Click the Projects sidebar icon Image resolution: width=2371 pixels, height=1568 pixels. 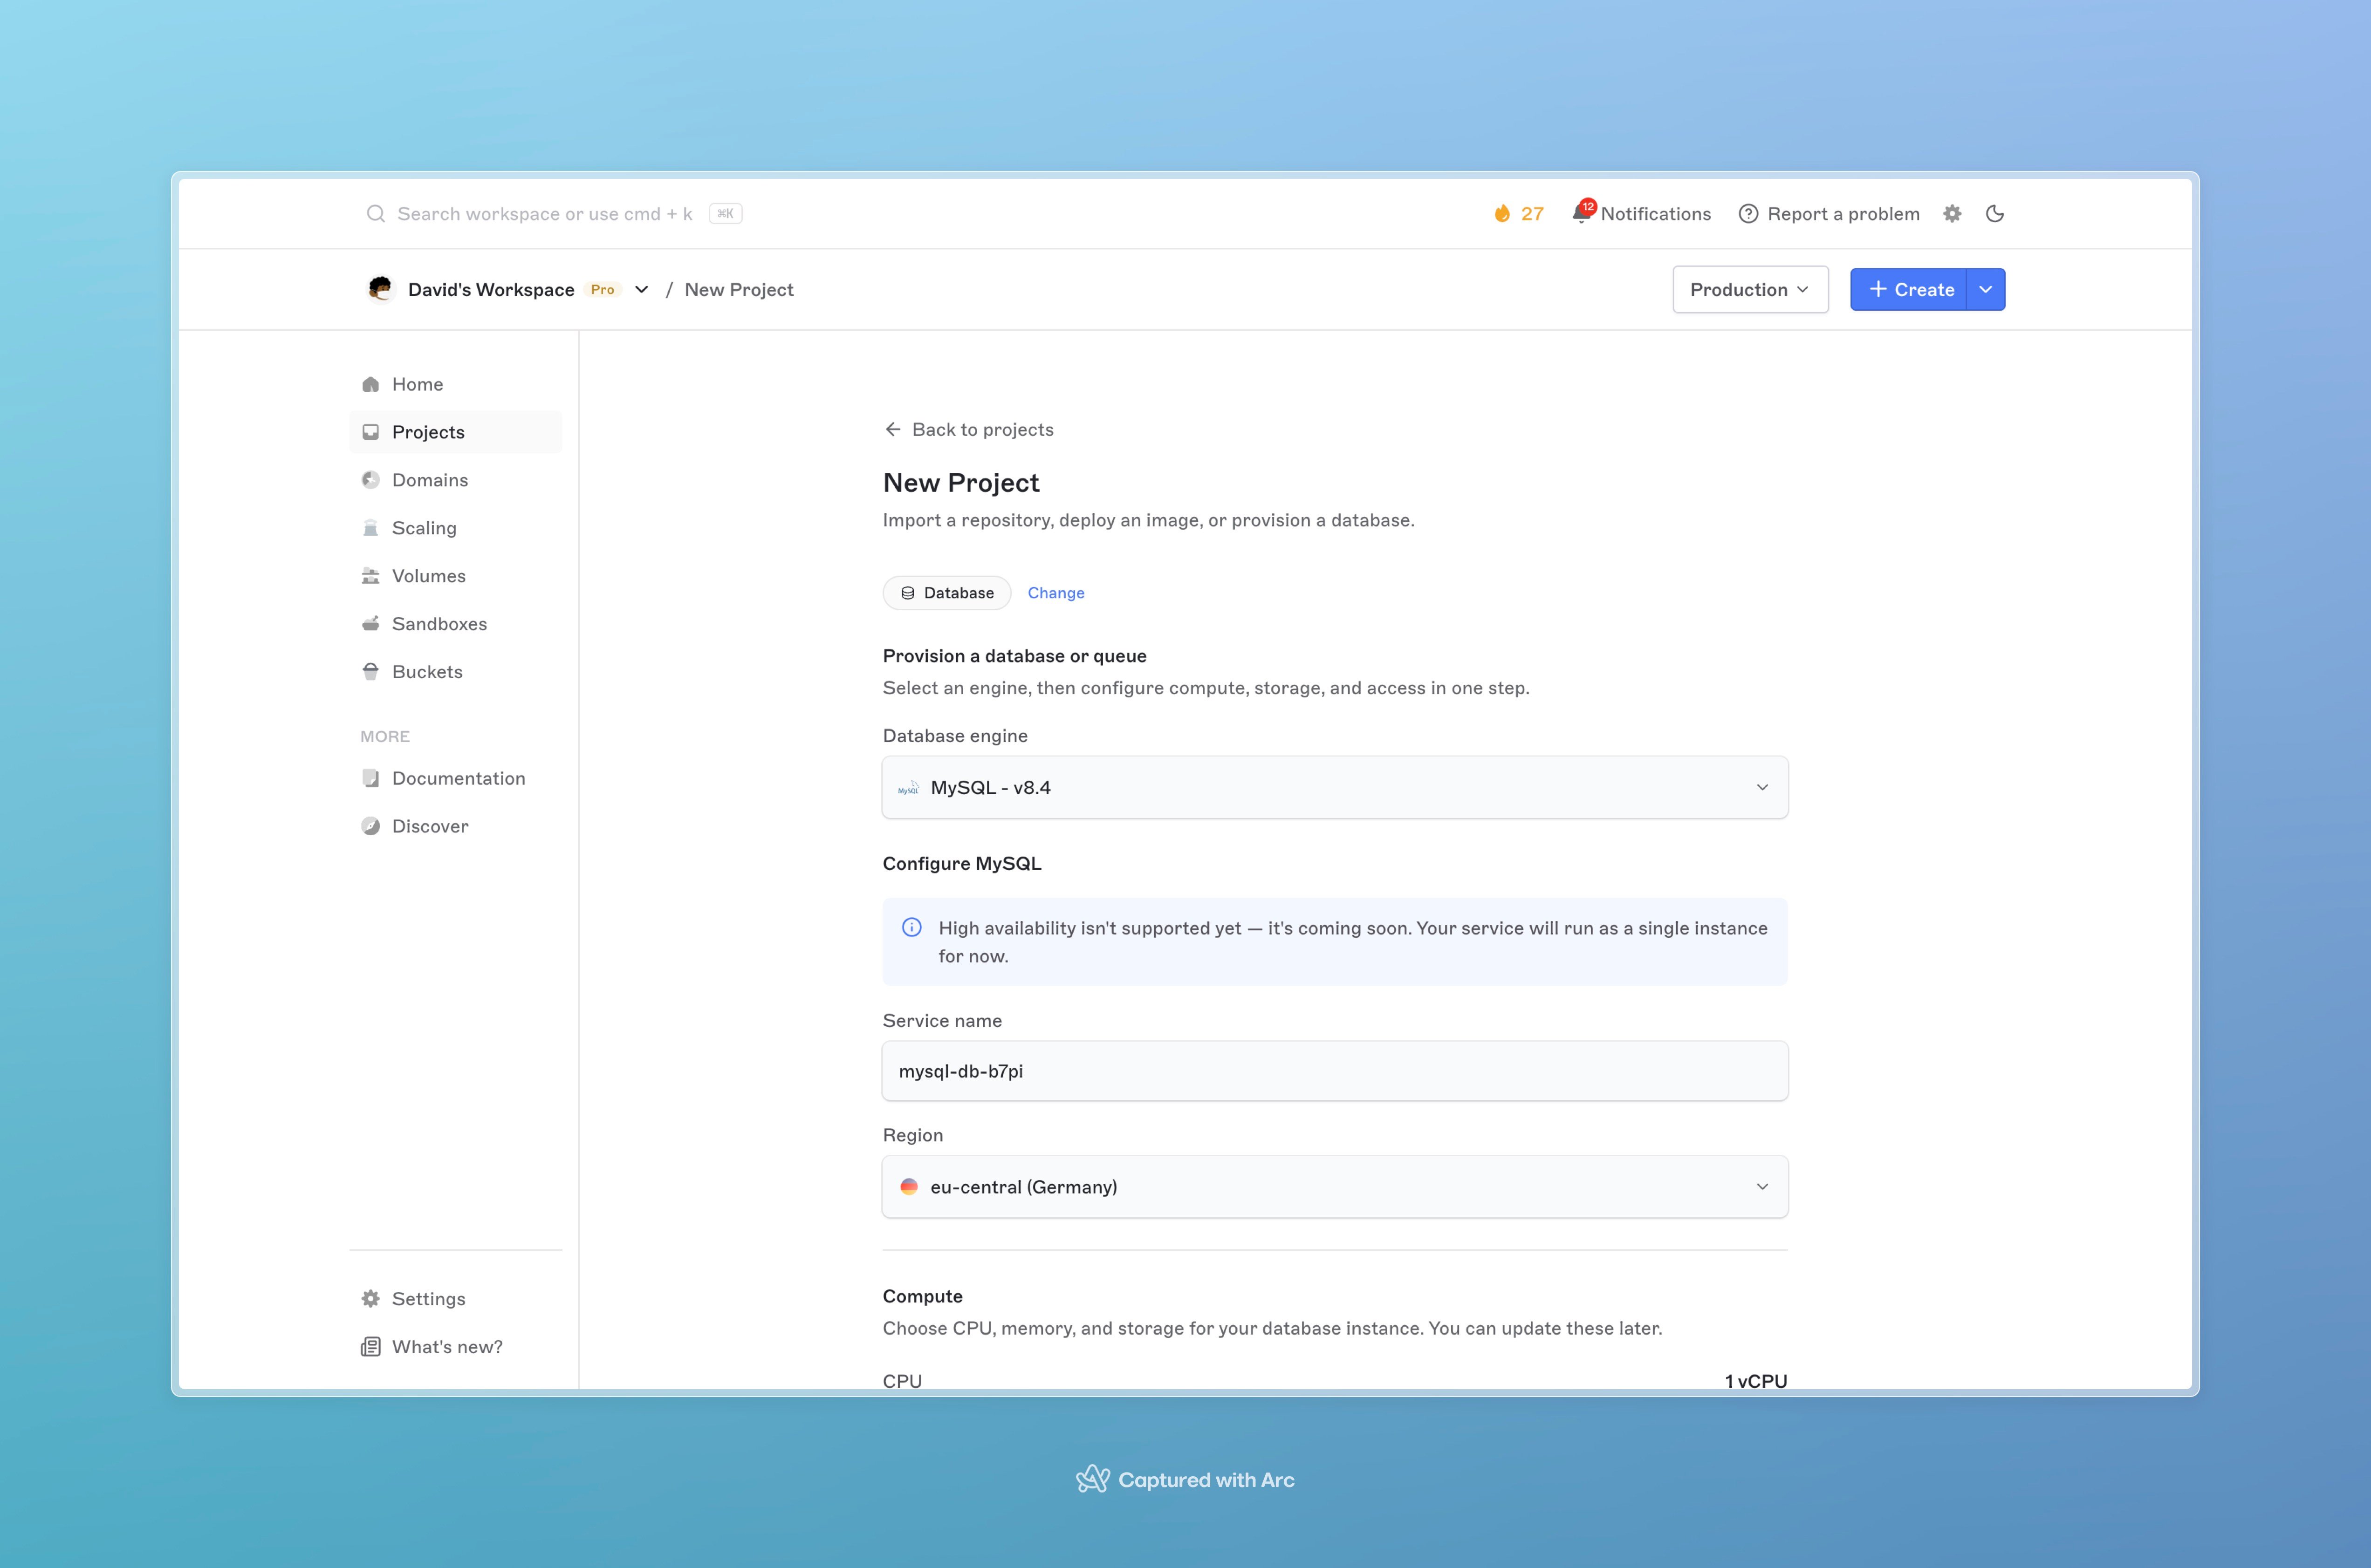[370, 432]
